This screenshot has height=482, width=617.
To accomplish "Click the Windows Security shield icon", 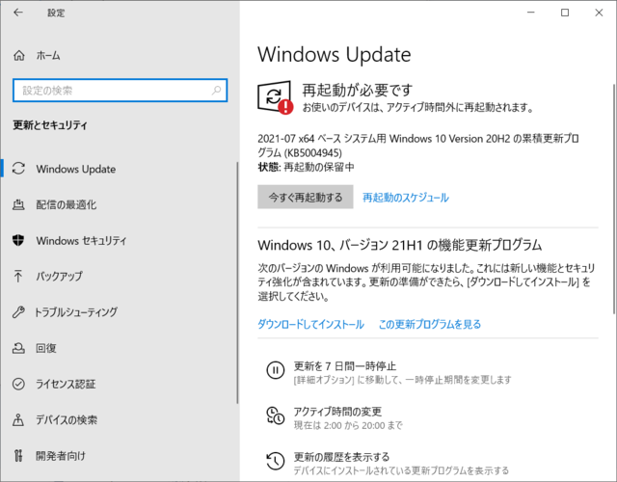I will click(18, 240).
